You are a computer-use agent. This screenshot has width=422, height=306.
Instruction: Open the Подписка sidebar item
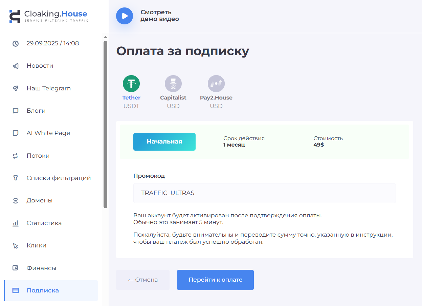coord(43,290)
